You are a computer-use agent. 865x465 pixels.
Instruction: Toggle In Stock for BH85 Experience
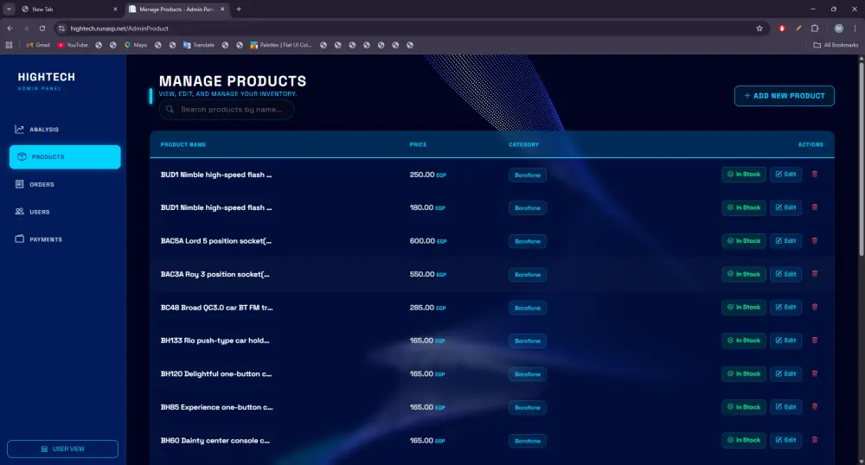pyautogui.click(x=744, y=407)
